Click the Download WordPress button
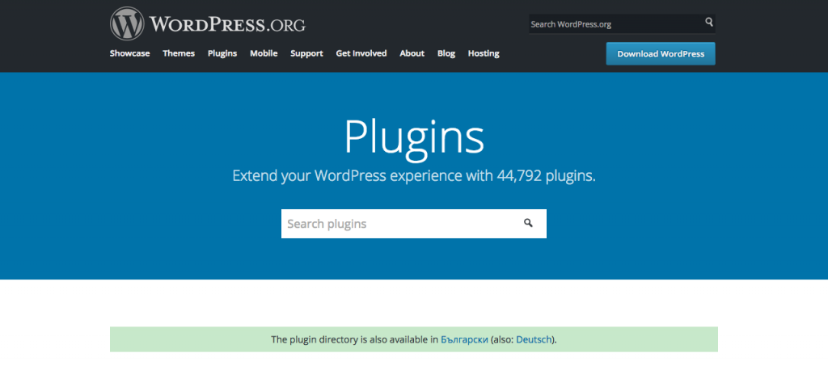Screen dimensions: 828x370 [x=661, y=54]
